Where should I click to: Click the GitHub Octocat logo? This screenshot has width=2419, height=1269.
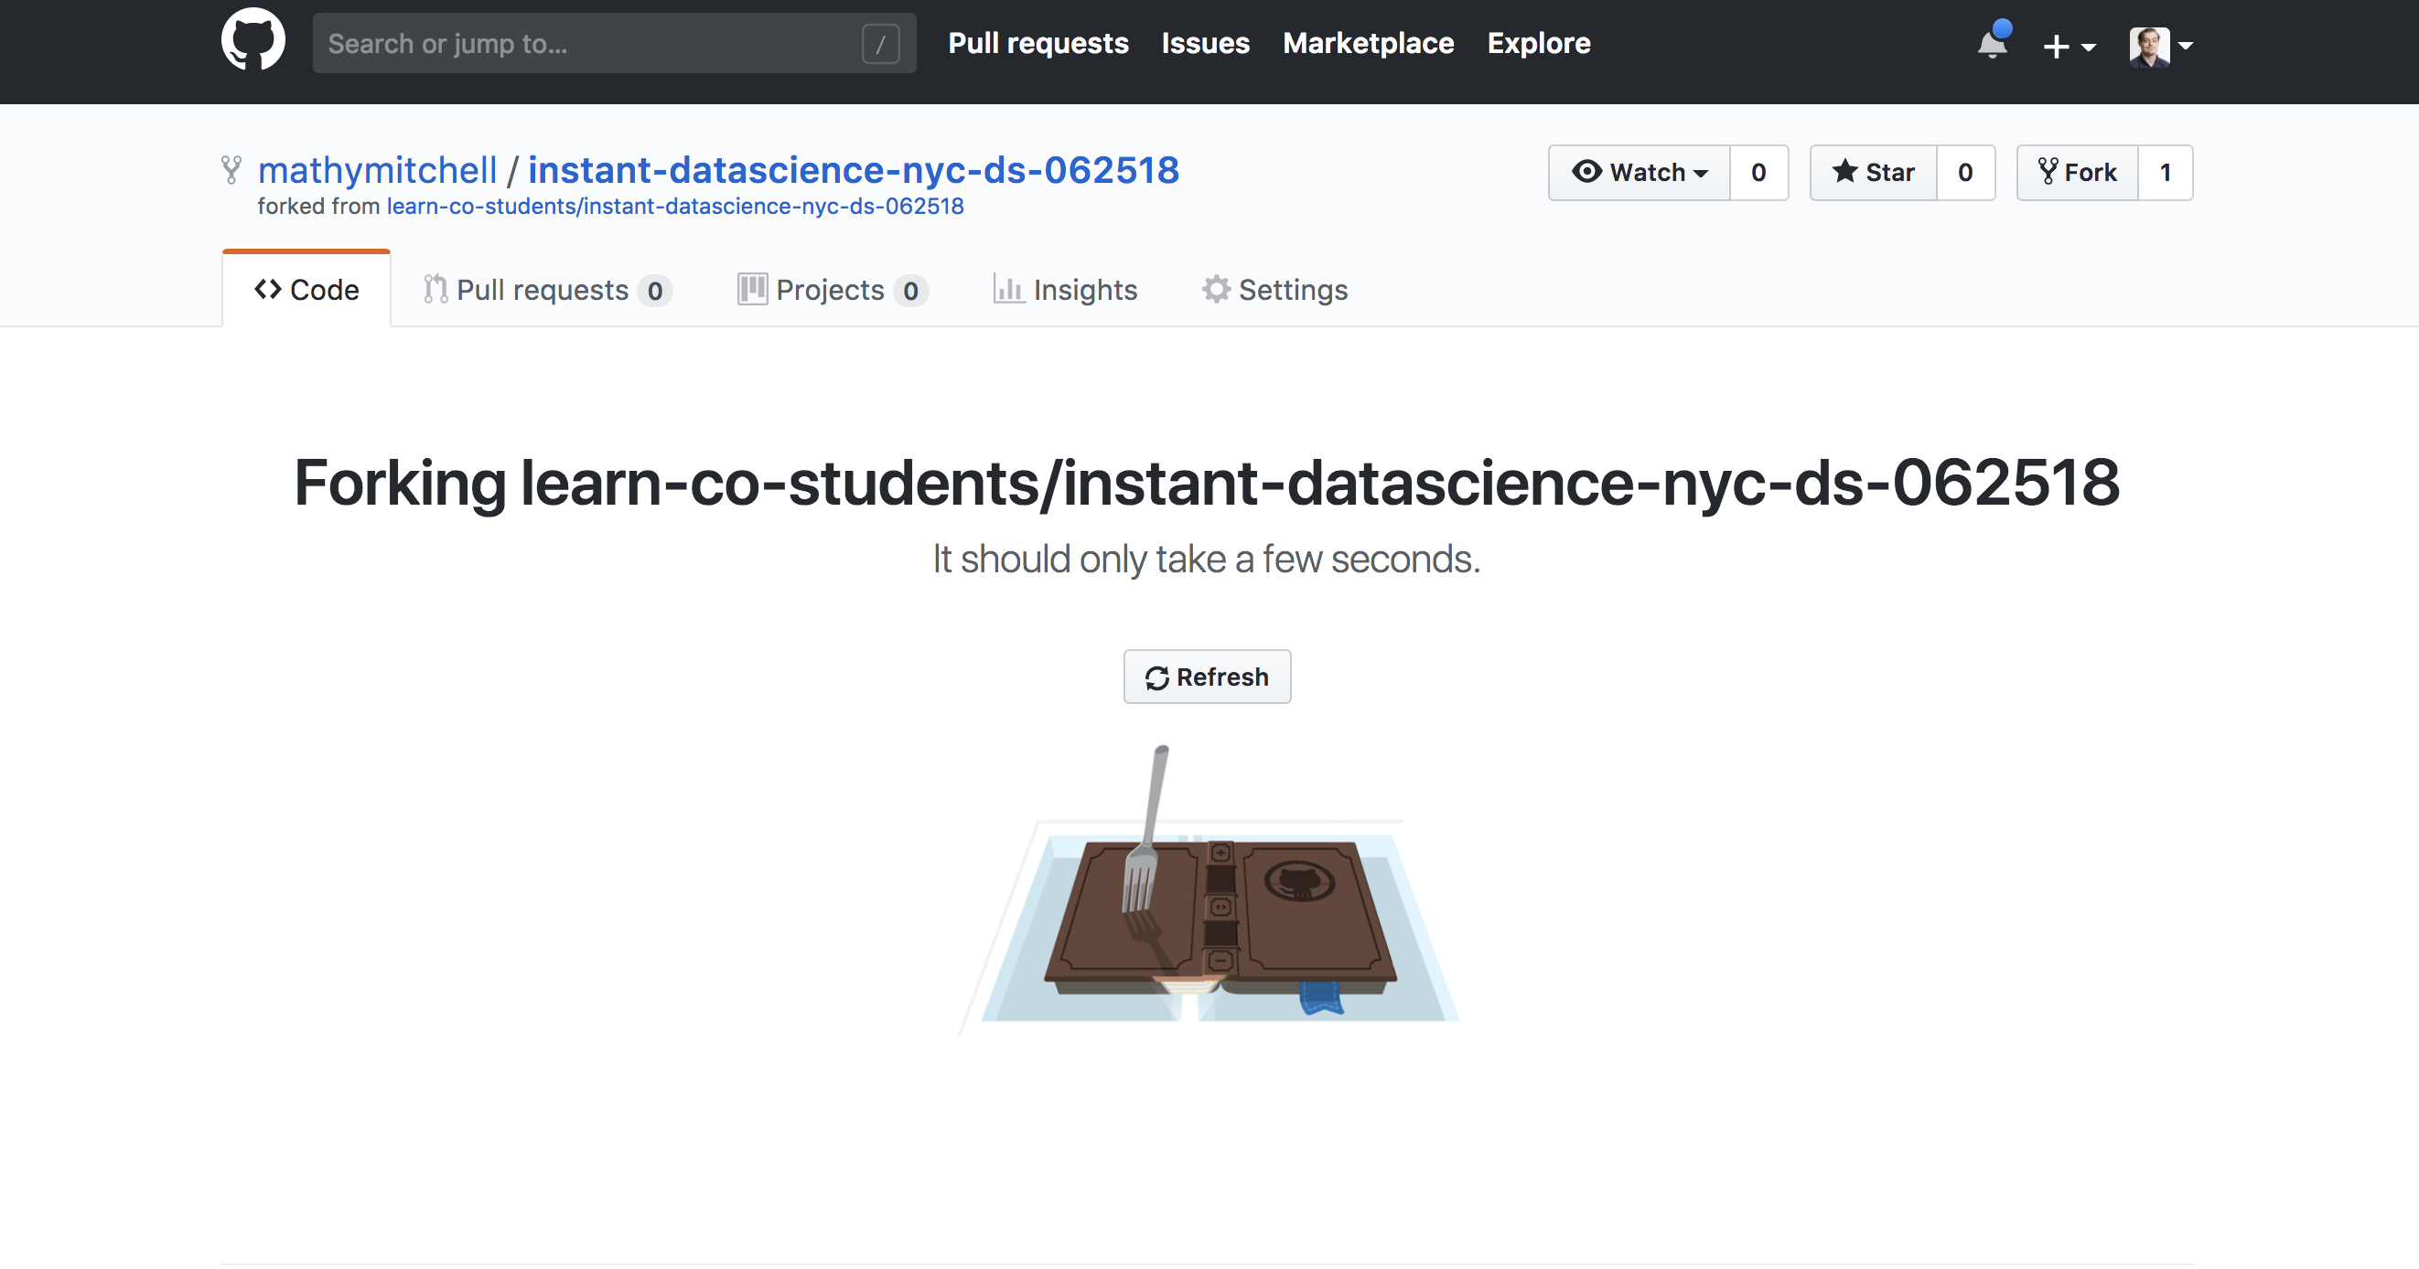click(x=253, y=40)
